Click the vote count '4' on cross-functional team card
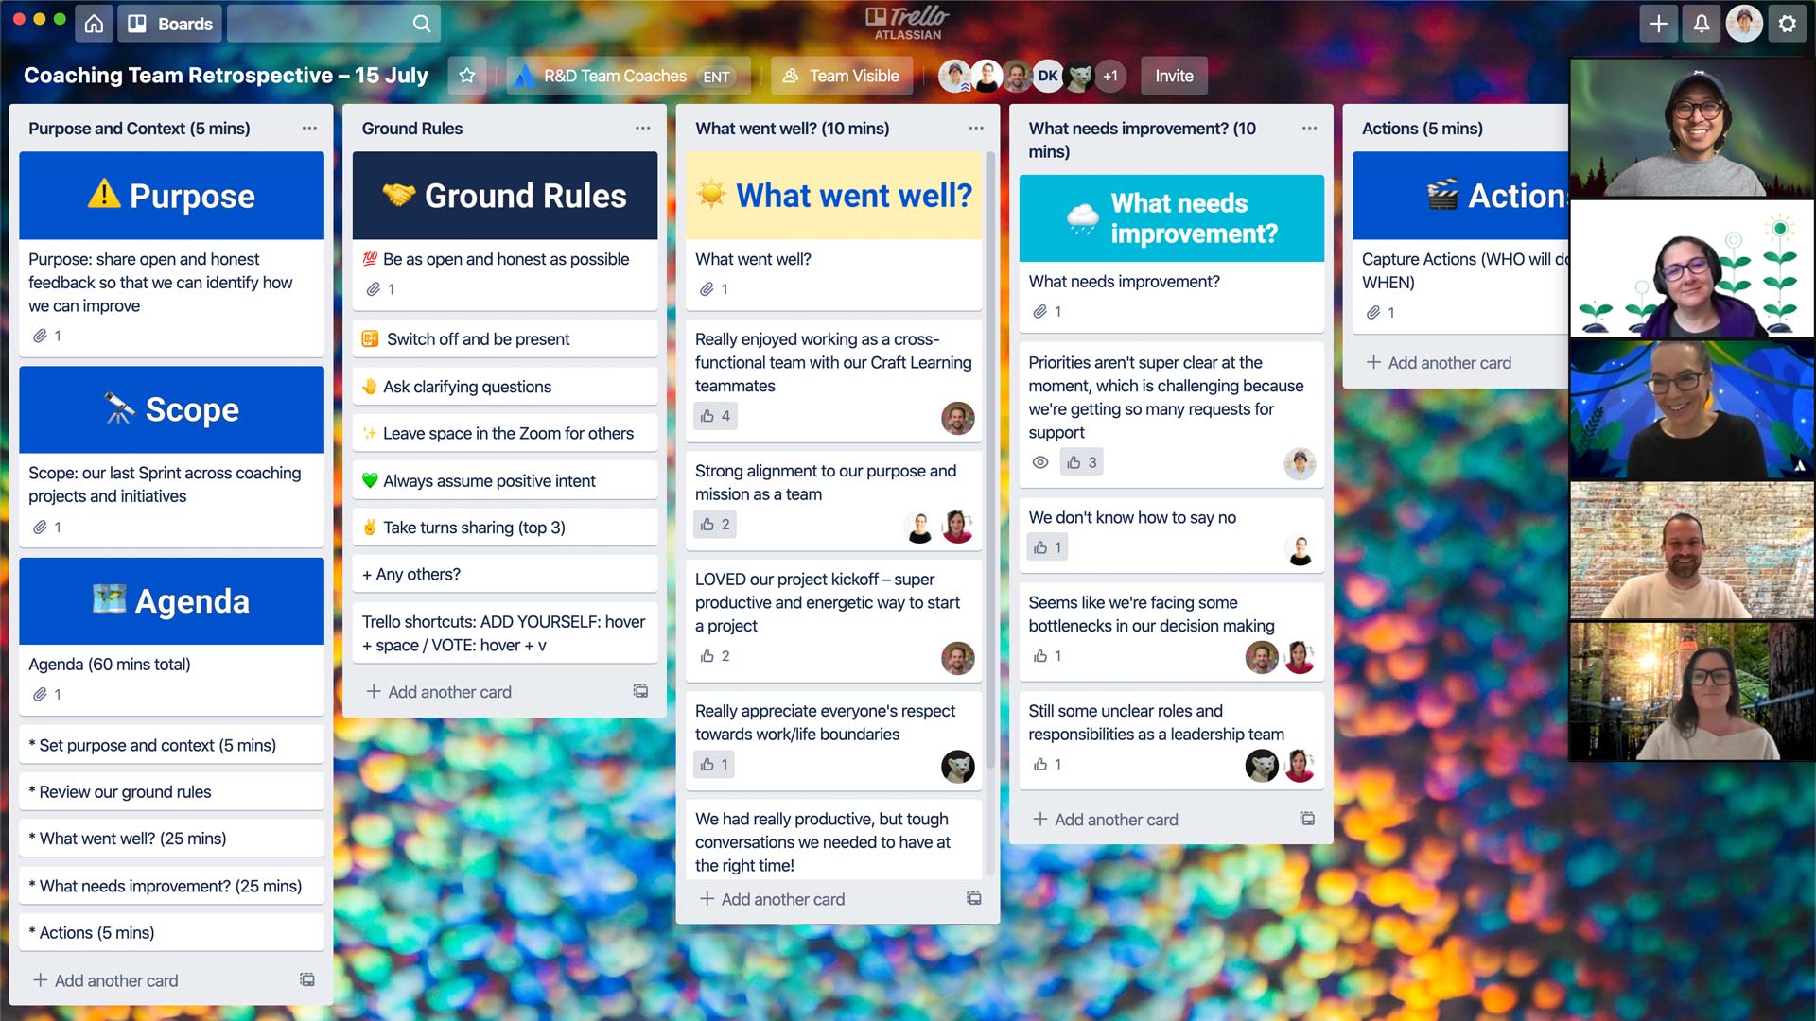 tap(725, 414)
